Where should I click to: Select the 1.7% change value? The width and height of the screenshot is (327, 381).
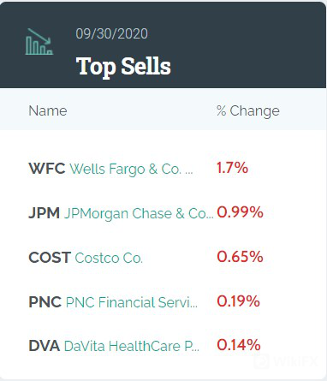(x=232, y=168)
